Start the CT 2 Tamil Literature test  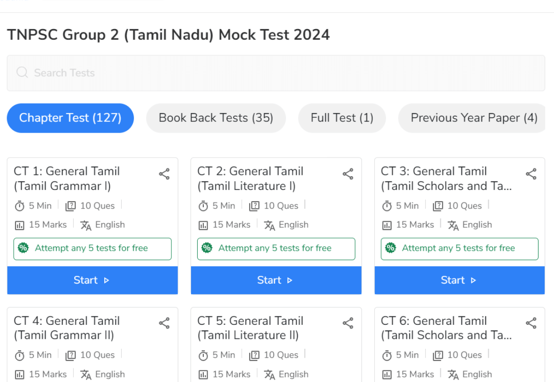(276, 280)
